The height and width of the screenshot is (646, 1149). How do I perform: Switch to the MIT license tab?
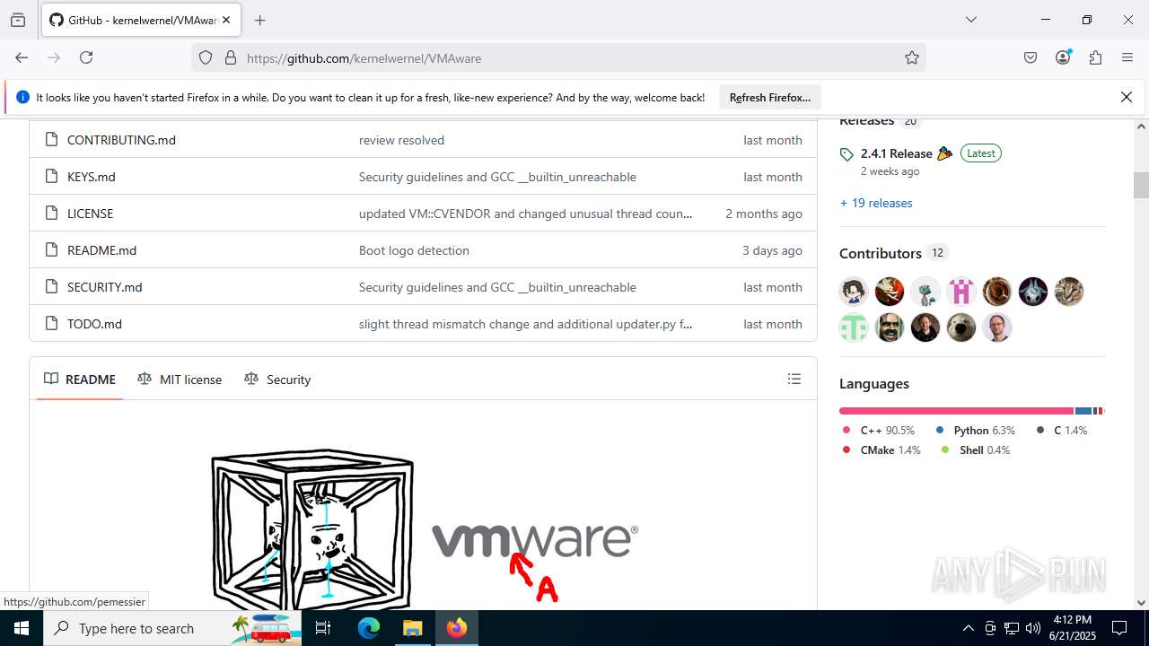[180, 380]
